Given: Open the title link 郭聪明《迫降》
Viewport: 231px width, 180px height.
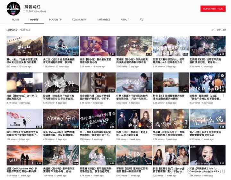Looking at the screenshot, I should [x=132, y=170].
